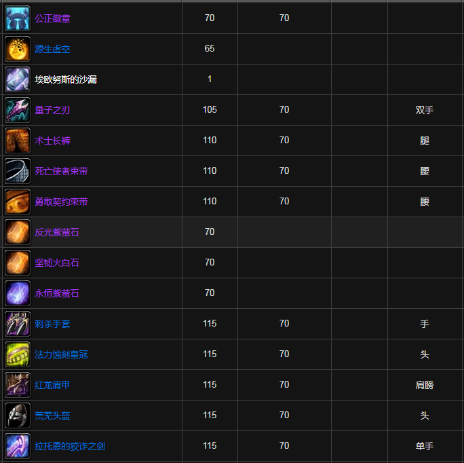Click the 红龙肩甲 shoulder icon thumbnail
This screenshot has height=463, width=464.
pos(18,385)
